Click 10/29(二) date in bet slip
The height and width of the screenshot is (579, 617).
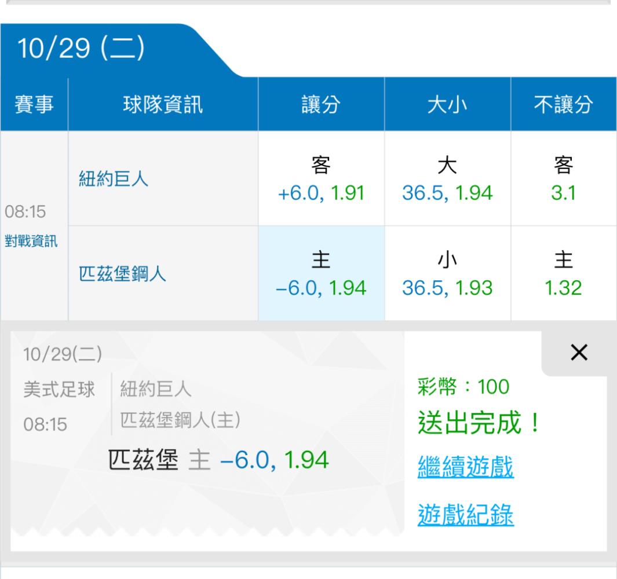point(63,354)
